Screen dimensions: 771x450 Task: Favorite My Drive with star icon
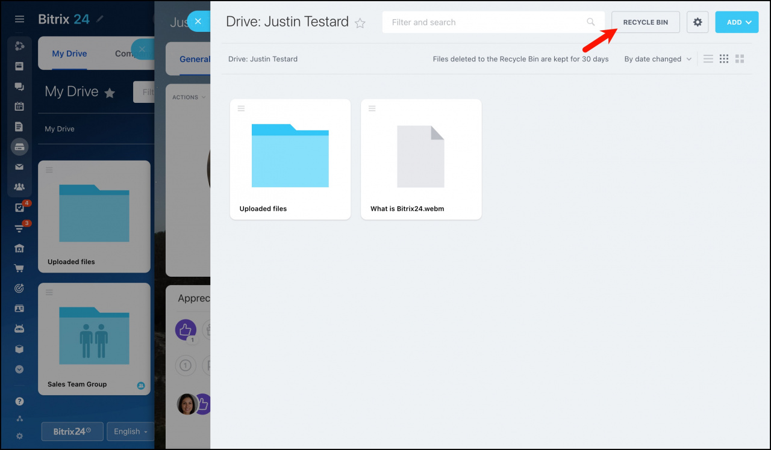click(x=110, y=93)
